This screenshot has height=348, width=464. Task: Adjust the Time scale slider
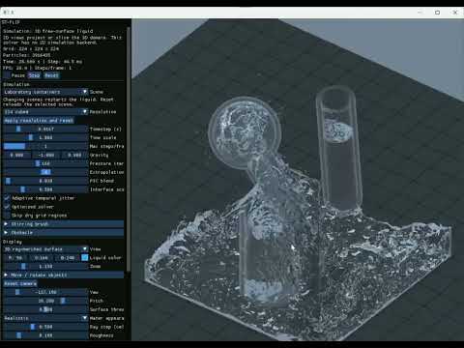click(x=45, y=138)
